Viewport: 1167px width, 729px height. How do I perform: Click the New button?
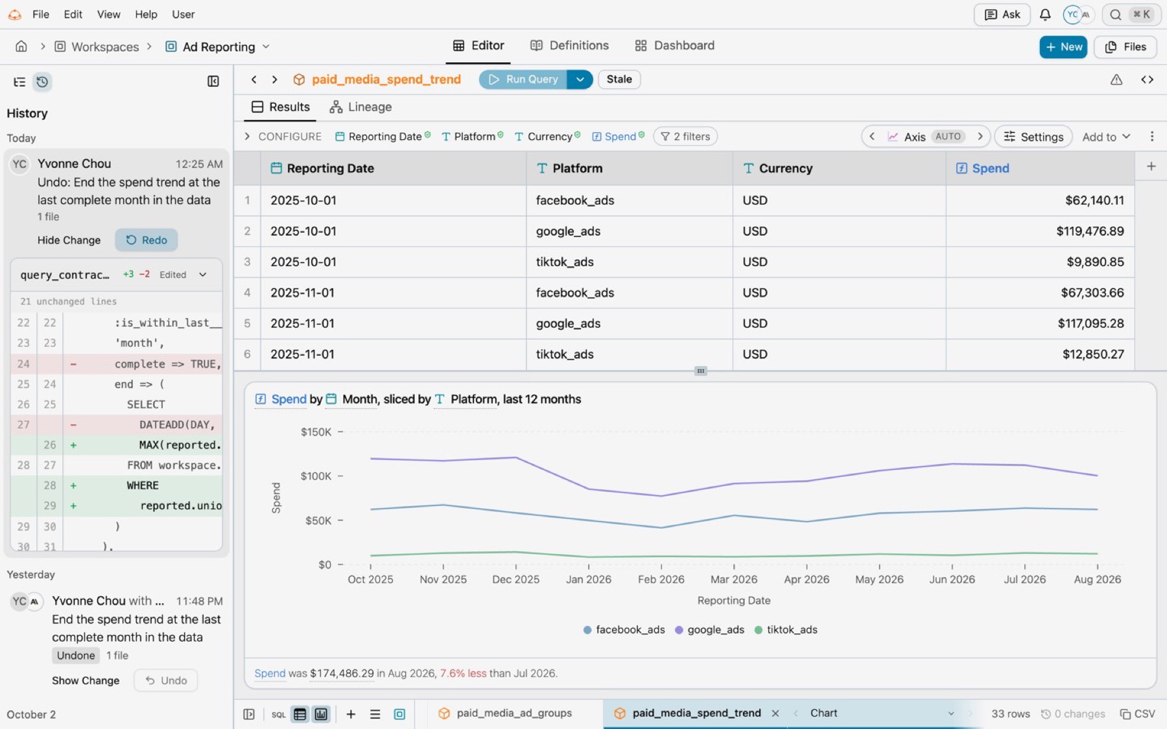[x=1063, y=47]
